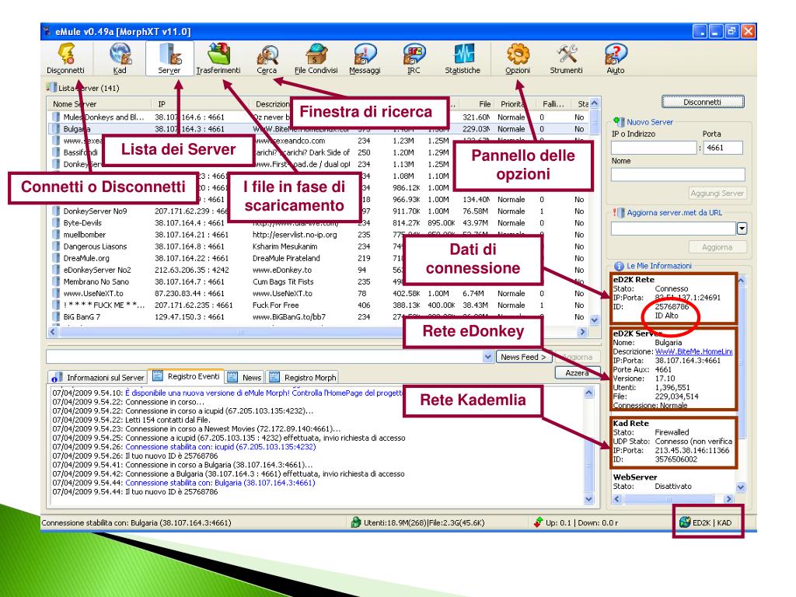Open the server.met URL dropdown arrow
This screenshot has height=597, width=796.
point(742,229)
